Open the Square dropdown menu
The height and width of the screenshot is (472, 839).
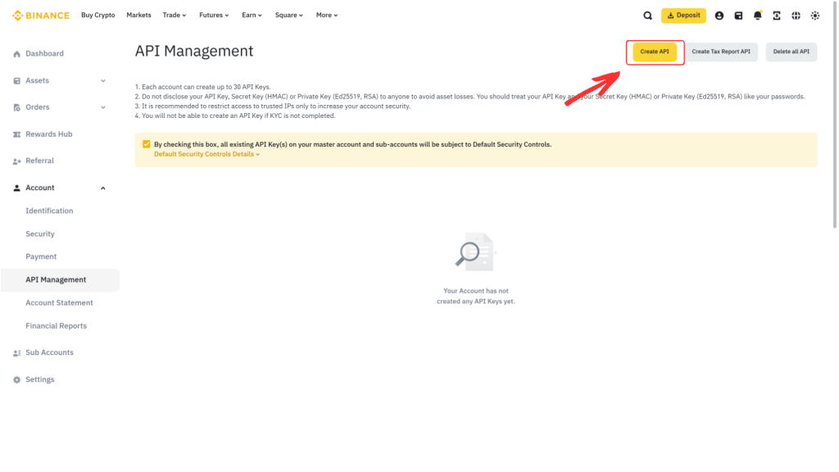tap(289, 15)
